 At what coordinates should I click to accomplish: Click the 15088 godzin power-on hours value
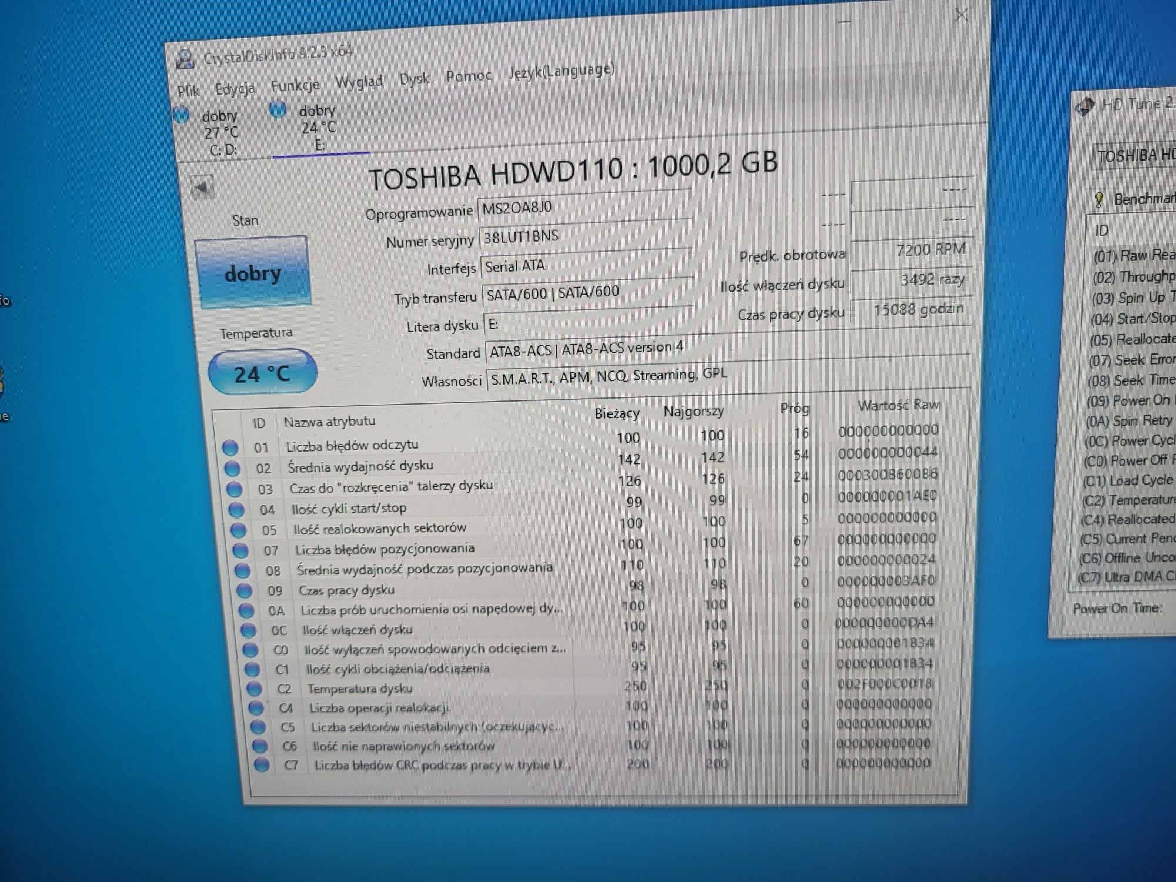[910, 309]
